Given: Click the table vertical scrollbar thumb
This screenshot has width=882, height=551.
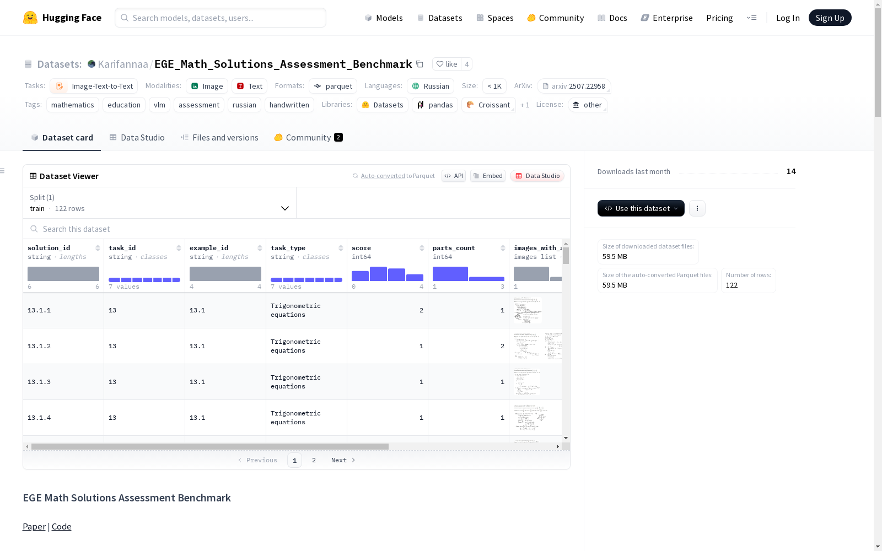Looking at the screenshot, I should [x=566, y=256].
